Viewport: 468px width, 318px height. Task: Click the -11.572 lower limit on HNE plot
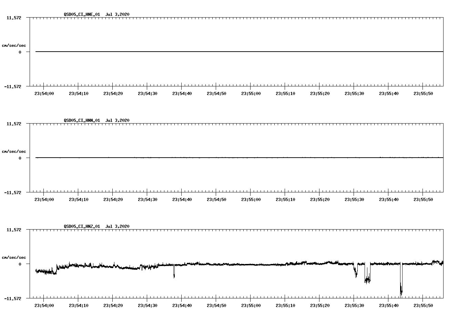13,86
